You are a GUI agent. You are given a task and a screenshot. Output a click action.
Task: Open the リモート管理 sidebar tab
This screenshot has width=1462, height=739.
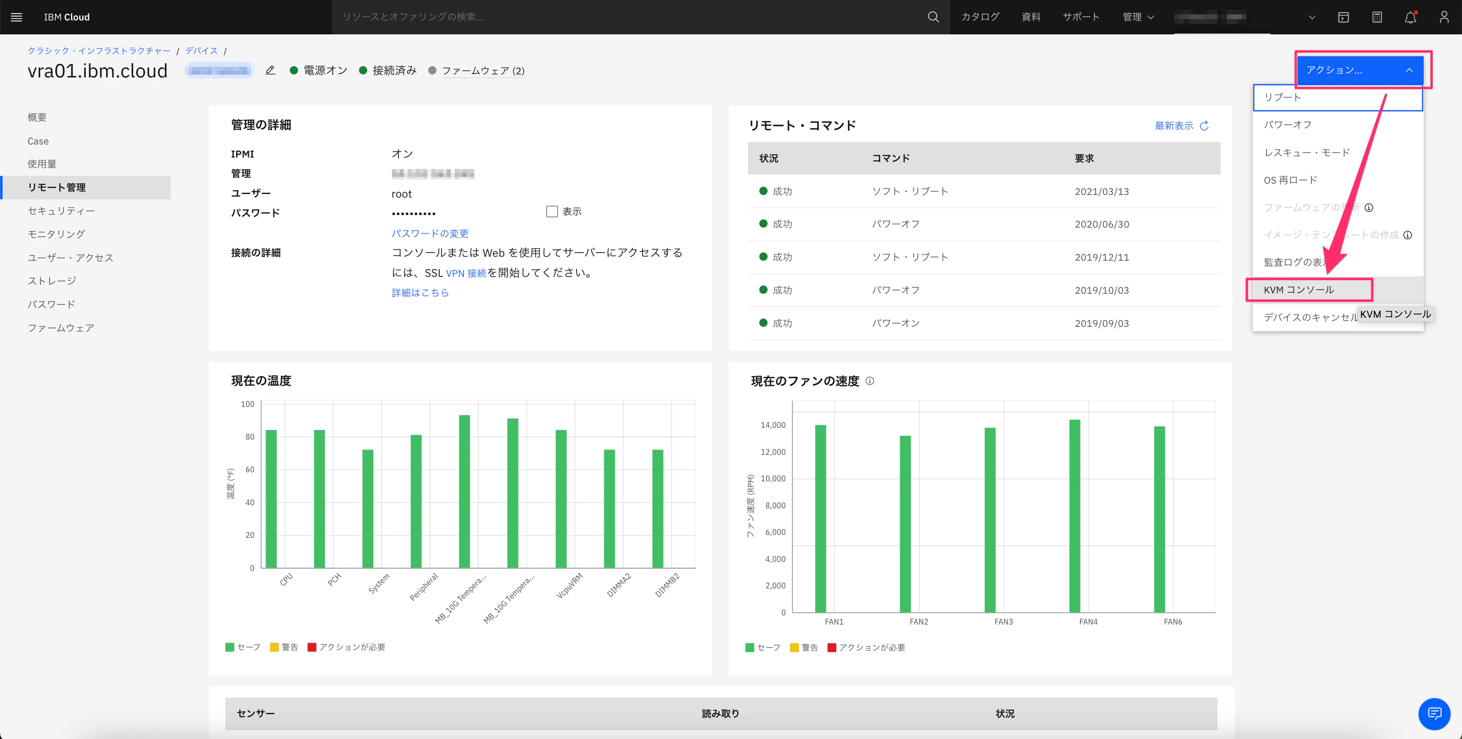point(86,187)
